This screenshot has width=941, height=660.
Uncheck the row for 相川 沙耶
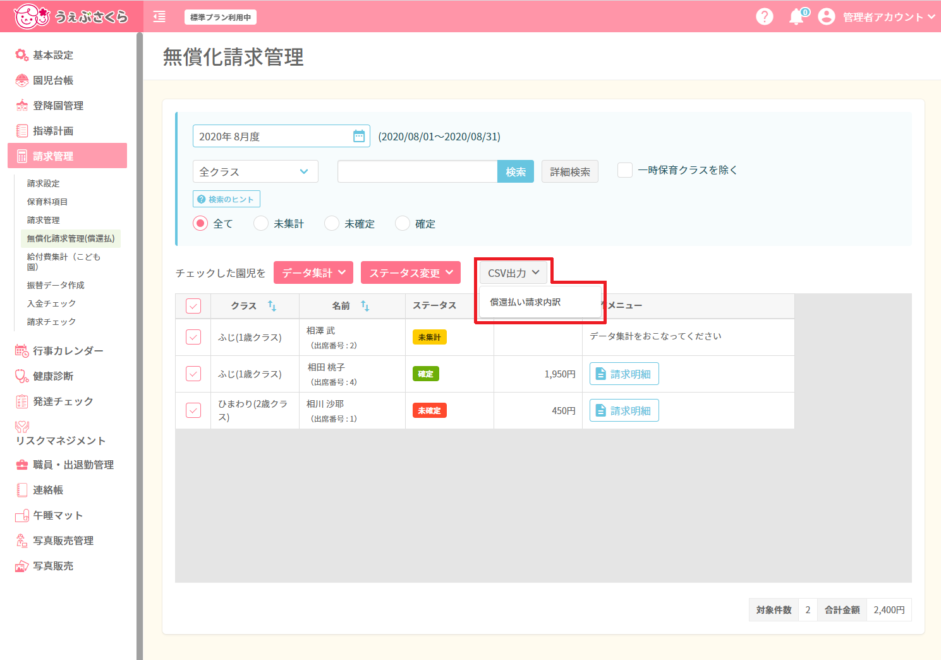click(x=193, y=410)
